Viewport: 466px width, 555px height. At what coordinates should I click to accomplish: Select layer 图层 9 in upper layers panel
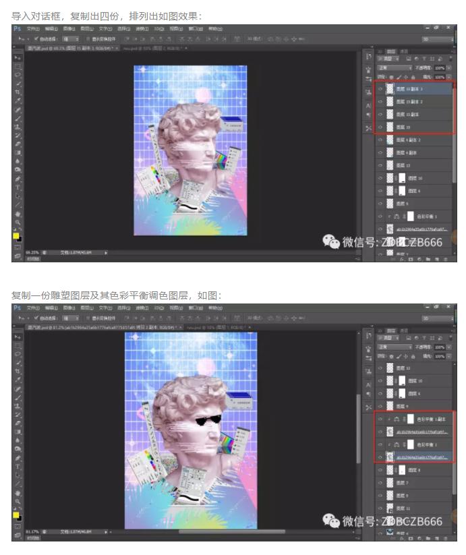pos(413,204)
